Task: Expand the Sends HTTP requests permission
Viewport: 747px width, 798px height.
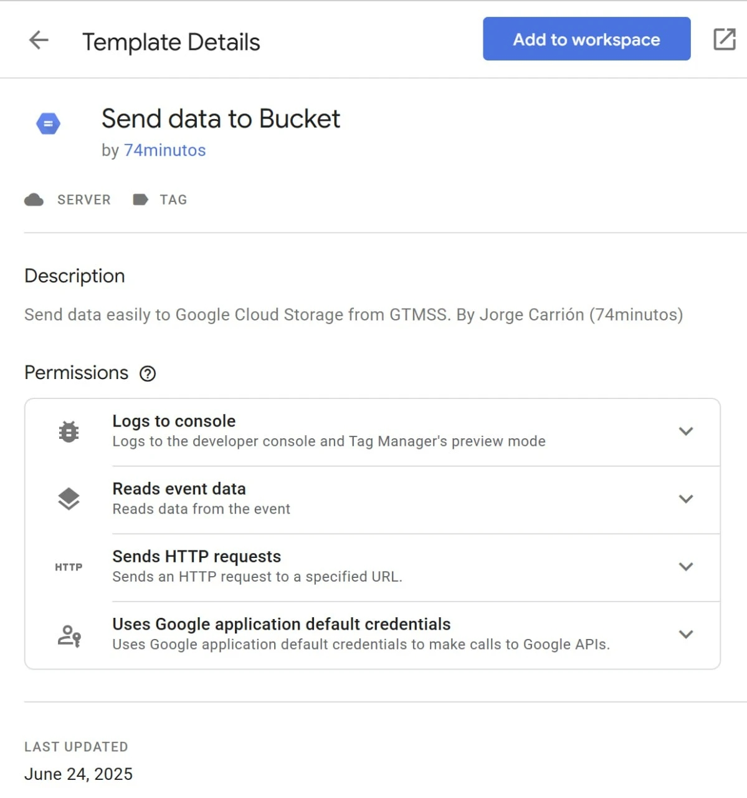Action: coord(686,567)
